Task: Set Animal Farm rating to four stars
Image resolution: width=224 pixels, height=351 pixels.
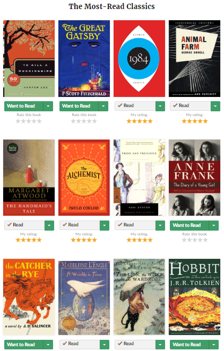Action: click(x=200, y=121)
